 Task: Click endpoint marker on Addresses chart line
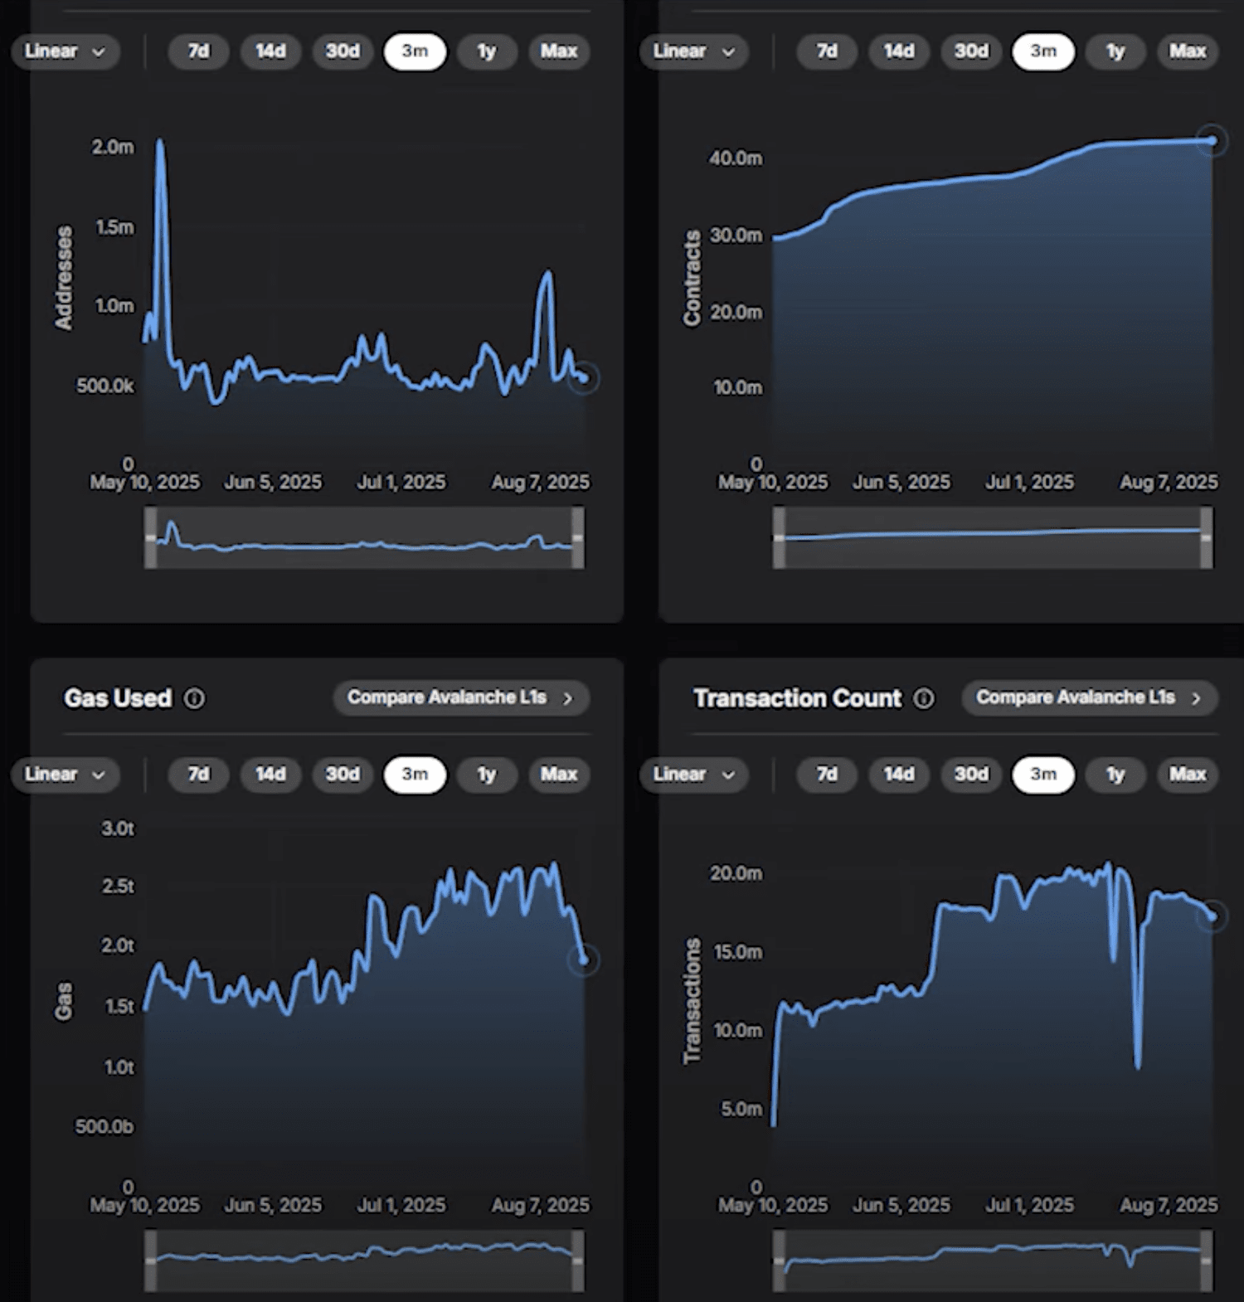[x=584, y=378]
